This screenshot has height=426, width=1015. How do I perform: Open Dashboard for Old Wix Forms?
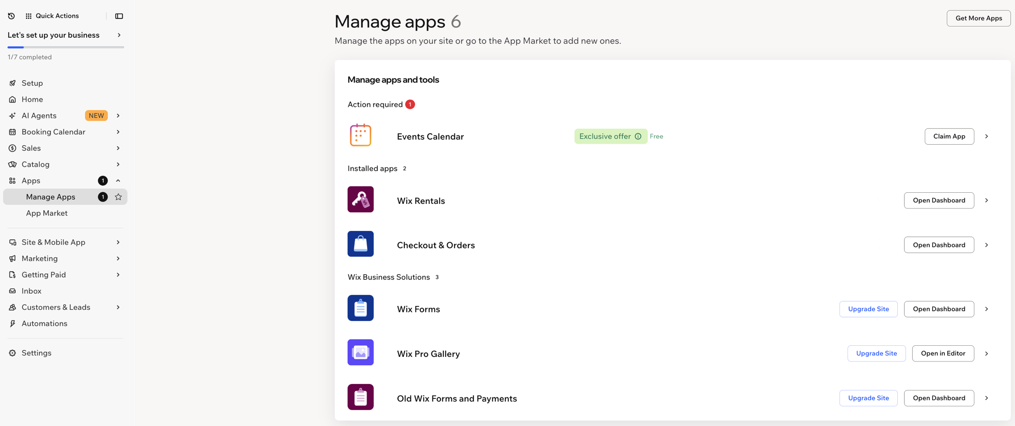click(939, 398)
